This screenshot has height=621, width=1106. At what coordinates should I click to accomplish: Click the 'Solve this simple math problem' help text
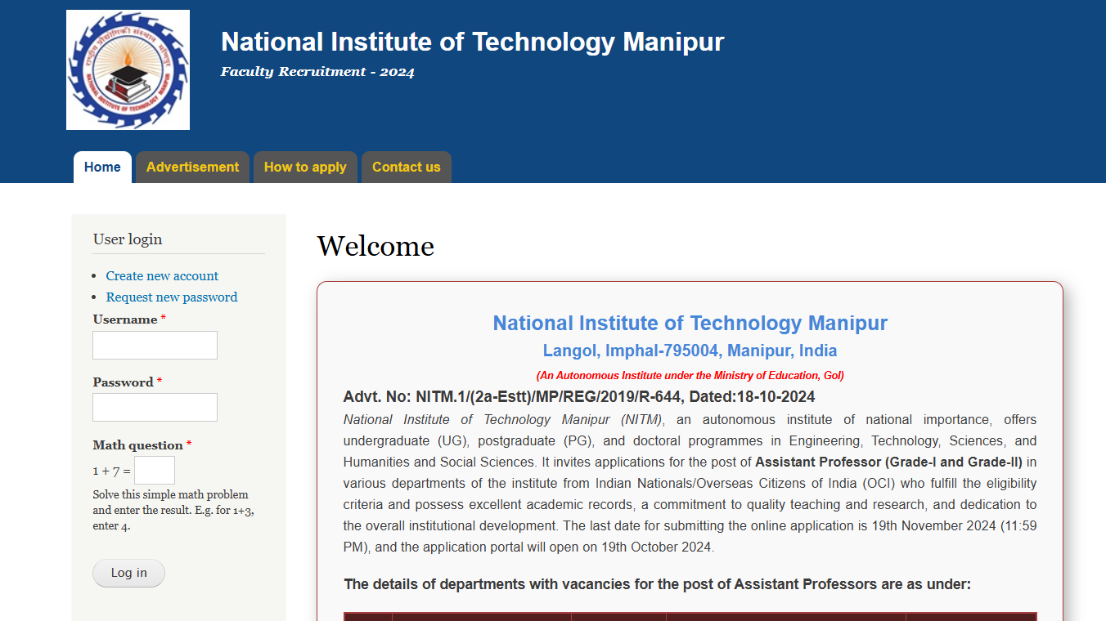click(x=174, y=510)
